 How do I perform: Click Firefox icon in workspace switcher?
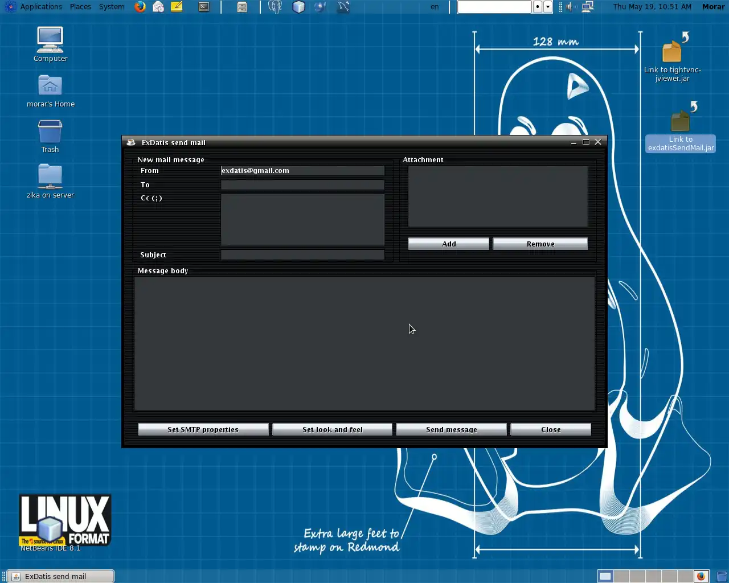point(701,576)
